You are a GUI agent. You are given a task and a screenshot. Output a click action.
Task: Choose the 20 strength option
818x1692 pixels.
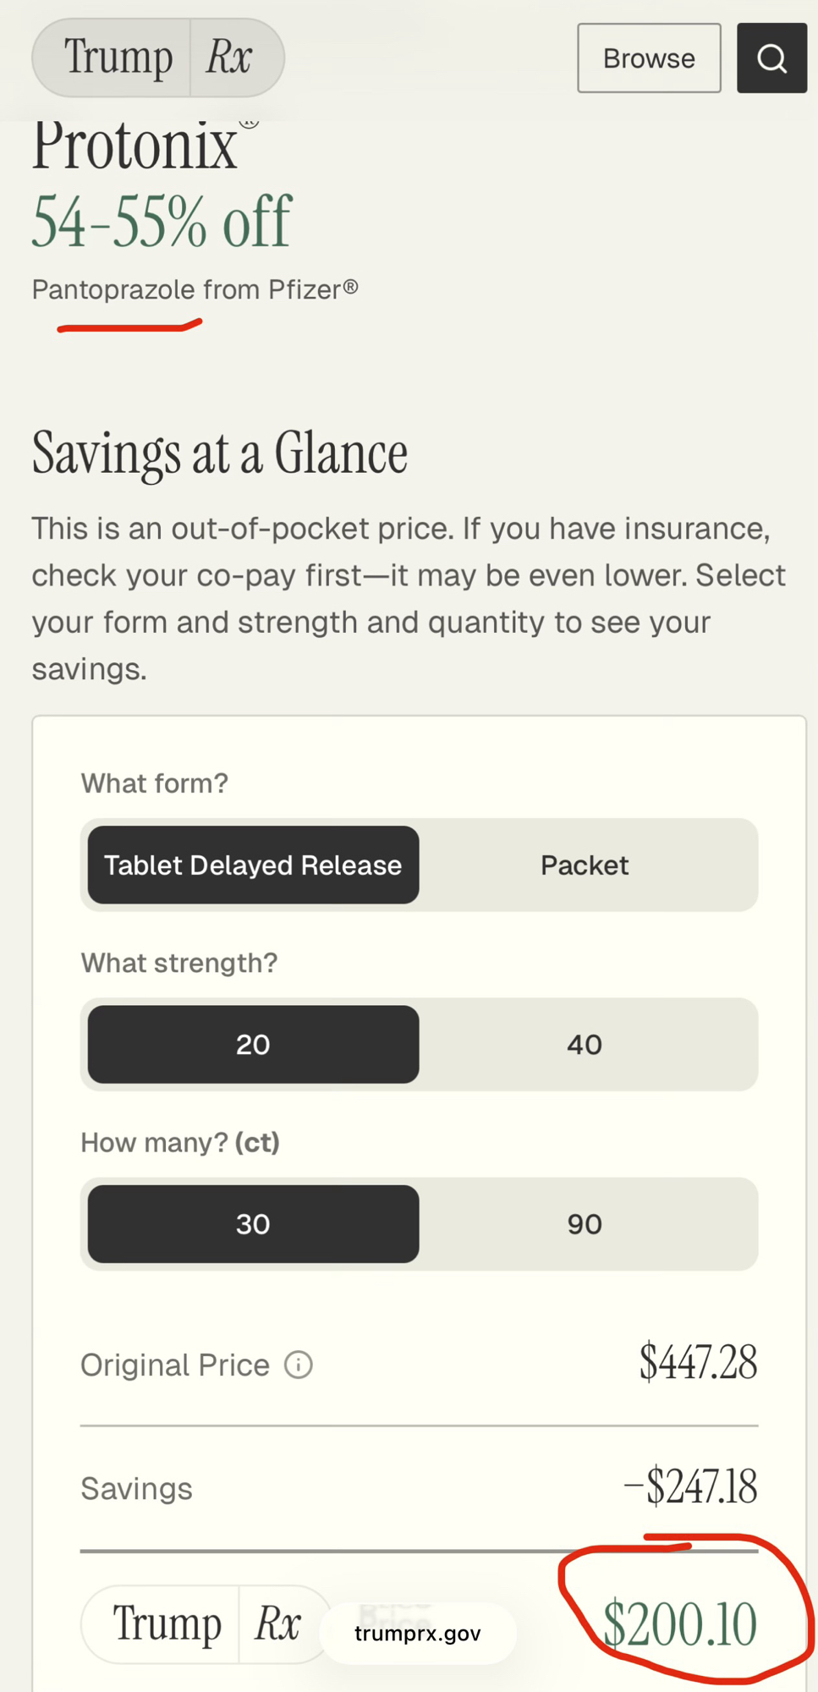tap(253, 1044)
